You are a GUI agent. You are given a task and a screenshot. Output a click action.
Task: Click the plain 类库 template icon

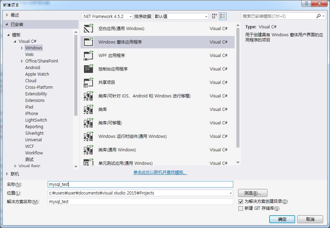[x=88, y=109]
